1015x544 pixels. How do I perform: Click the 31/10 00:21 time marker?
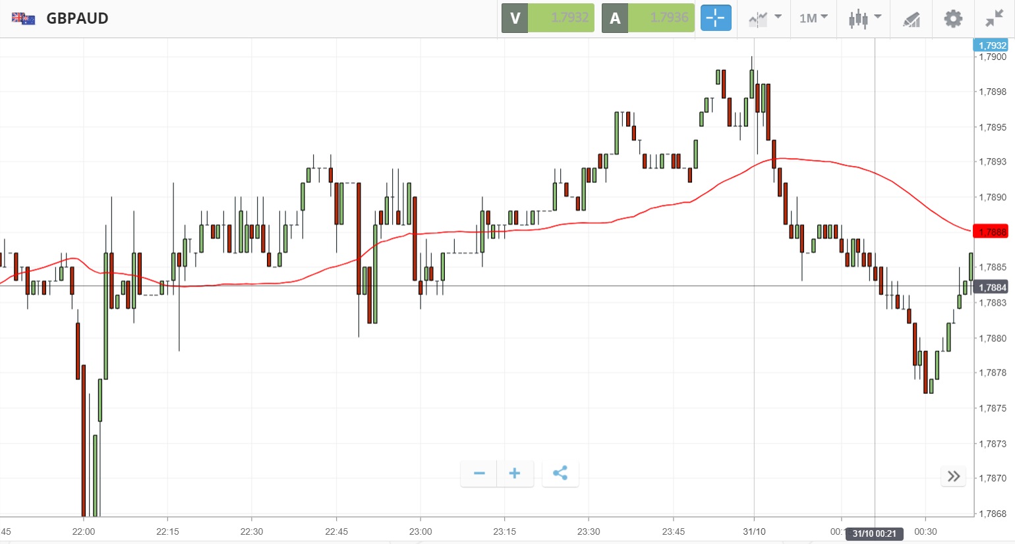[x=874, y=533]
